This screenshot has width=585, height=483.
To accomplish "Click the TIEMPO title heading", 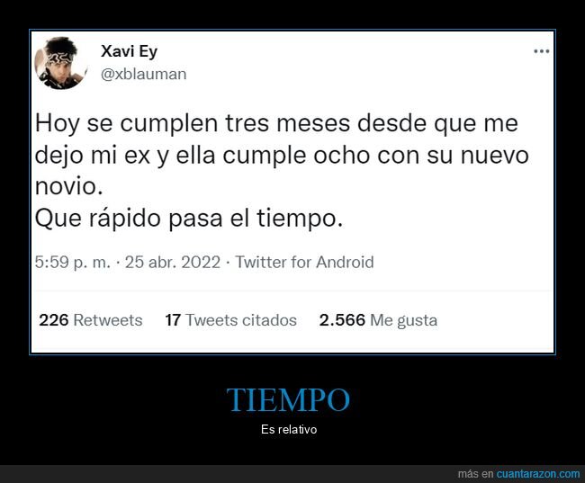I will (288, 399).
